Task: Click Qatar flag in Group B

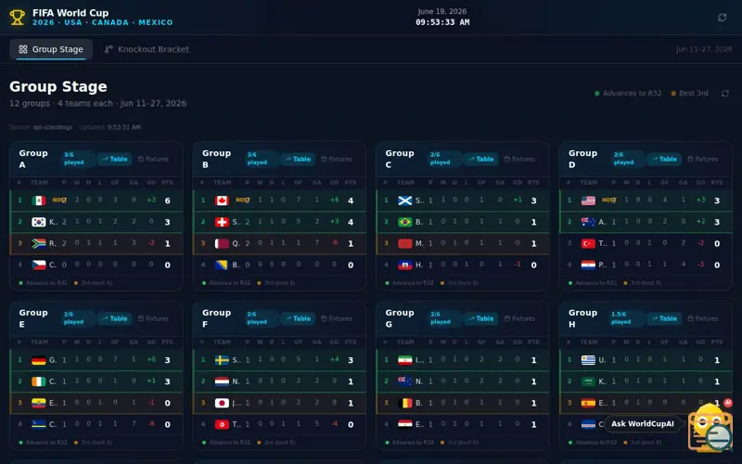Action: tap(222, 243)
